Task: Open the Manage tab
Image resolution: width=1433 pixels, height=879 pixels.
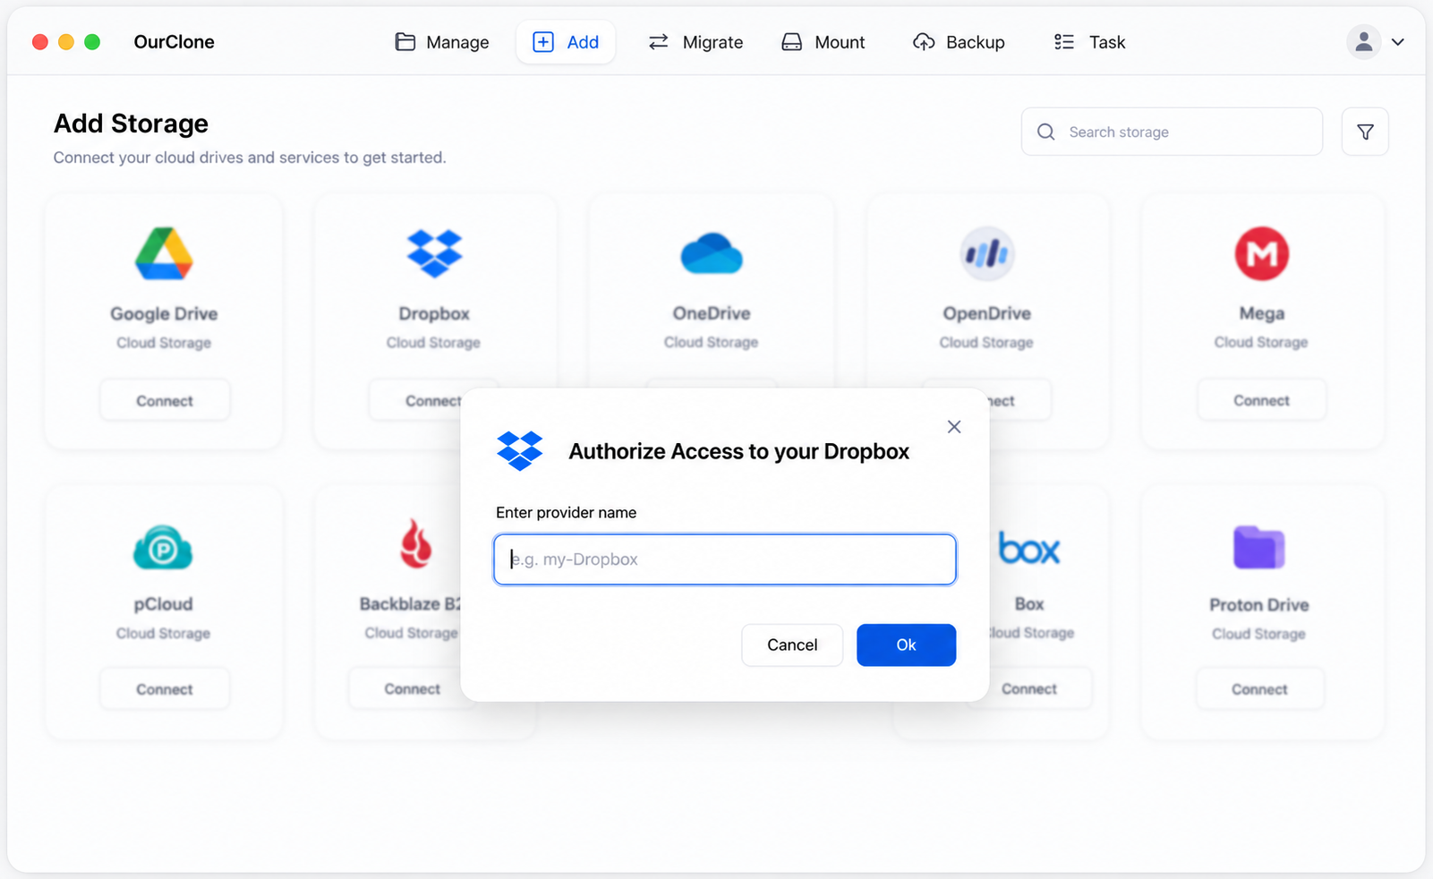Action: coord(442,42)
